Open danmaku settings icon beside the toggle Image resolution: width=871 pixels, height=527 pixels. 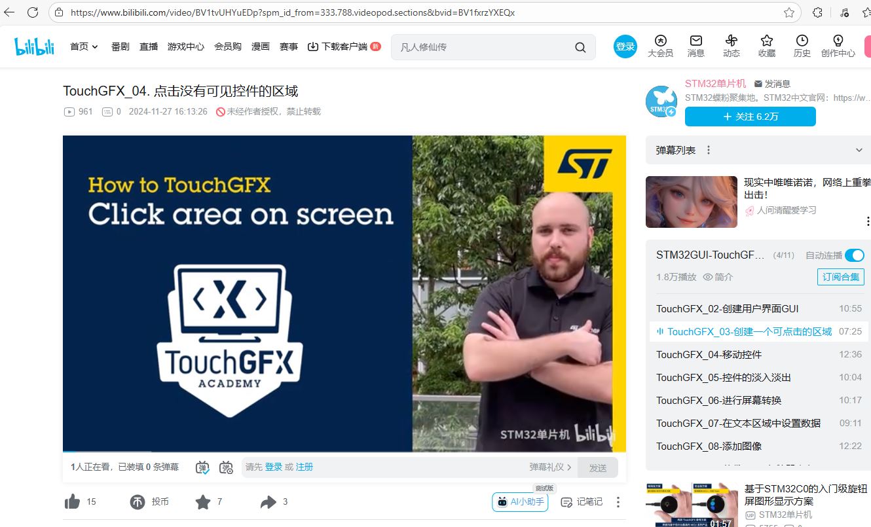(226, 467)
